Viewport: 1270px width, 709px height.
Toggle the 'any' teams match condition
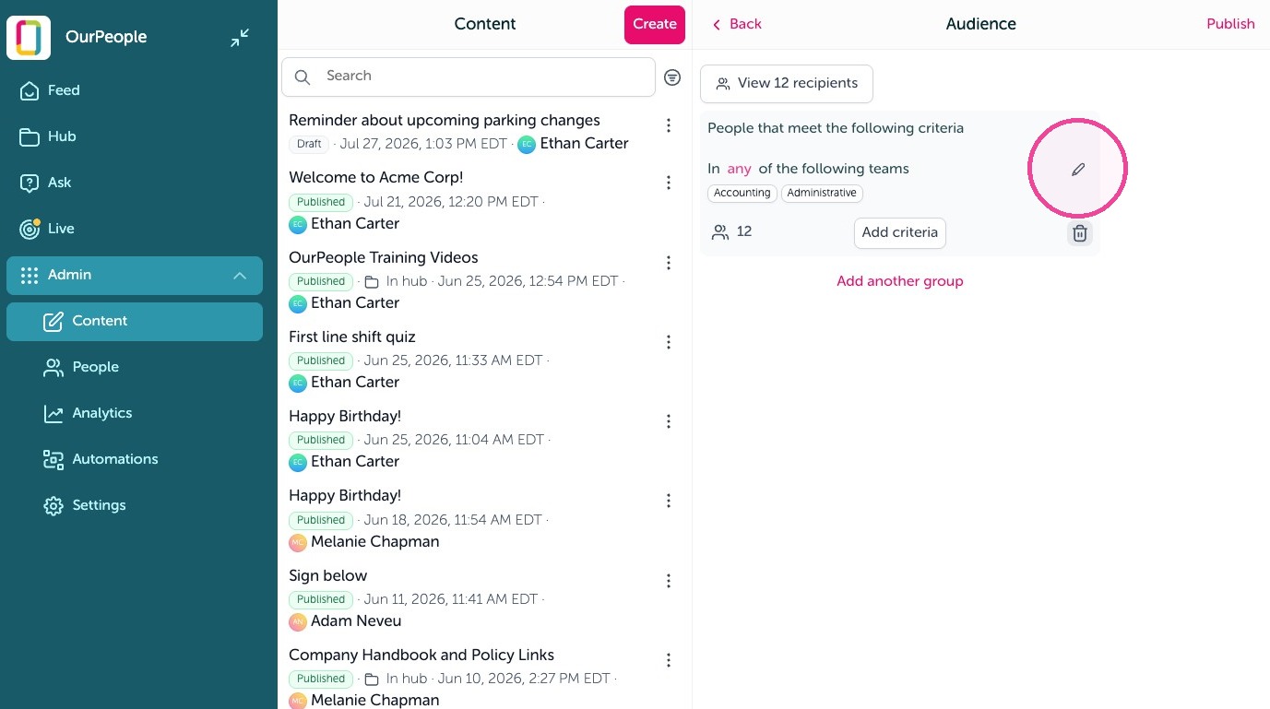coord(739,169)
